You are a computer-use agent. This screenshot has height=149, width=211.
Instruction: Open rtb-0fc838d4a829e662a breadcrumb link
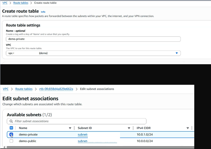pyautogui.click(x=56, y=89)
